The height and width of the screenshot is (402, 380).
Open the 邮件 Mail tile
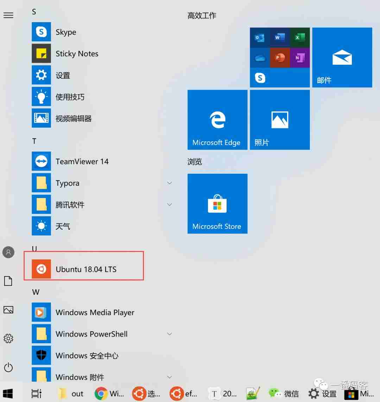pos(342,57)
